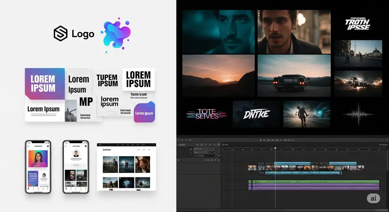Click the 'ai' badge in the corner

(373, 198)
